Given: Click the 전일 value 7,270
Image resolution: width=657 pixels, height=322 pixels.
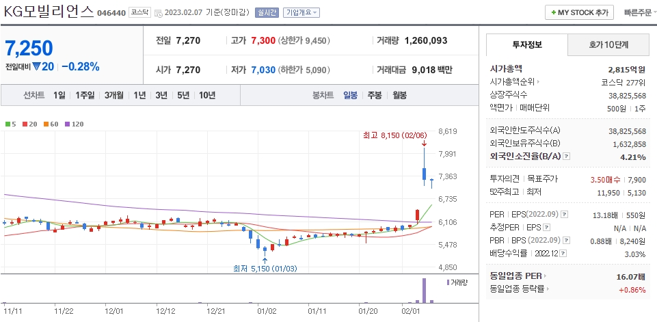Looking at the screenshot, I should click(x=188, y=40).
